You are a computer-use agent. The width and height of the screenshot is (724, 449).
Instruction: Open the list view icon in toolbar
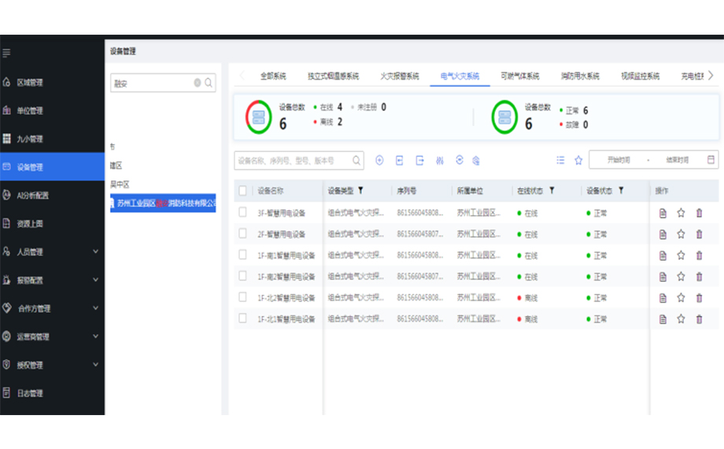560,160
